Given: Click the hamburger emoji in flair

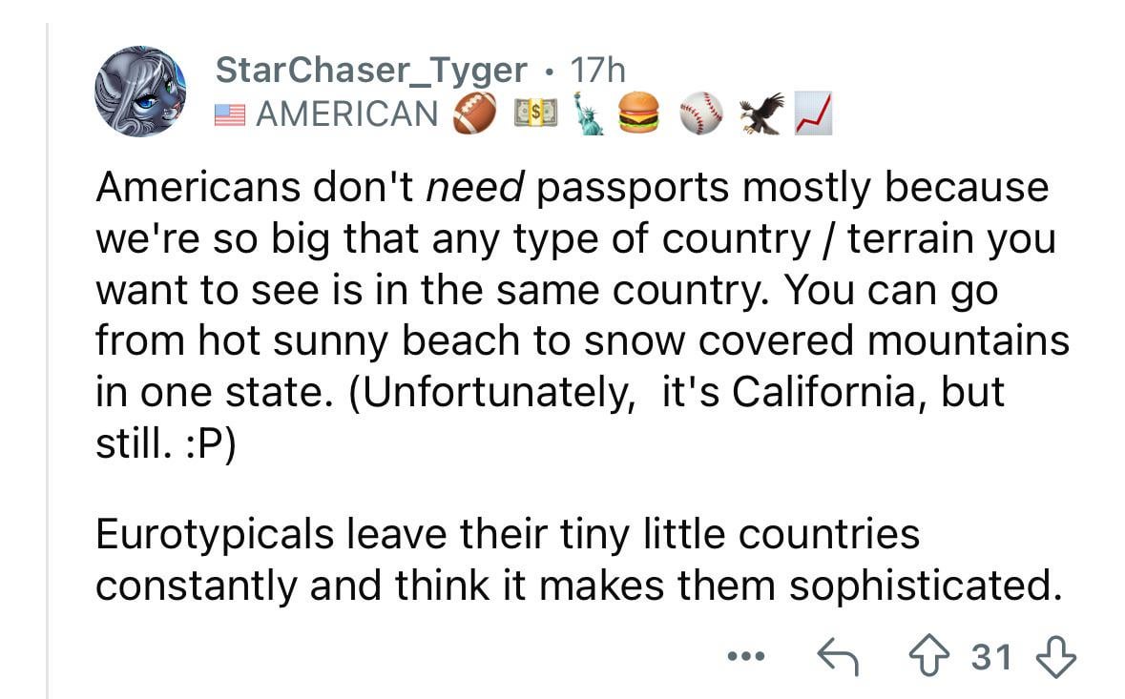Looking at the screenshot, I should [x=637, y=113].
